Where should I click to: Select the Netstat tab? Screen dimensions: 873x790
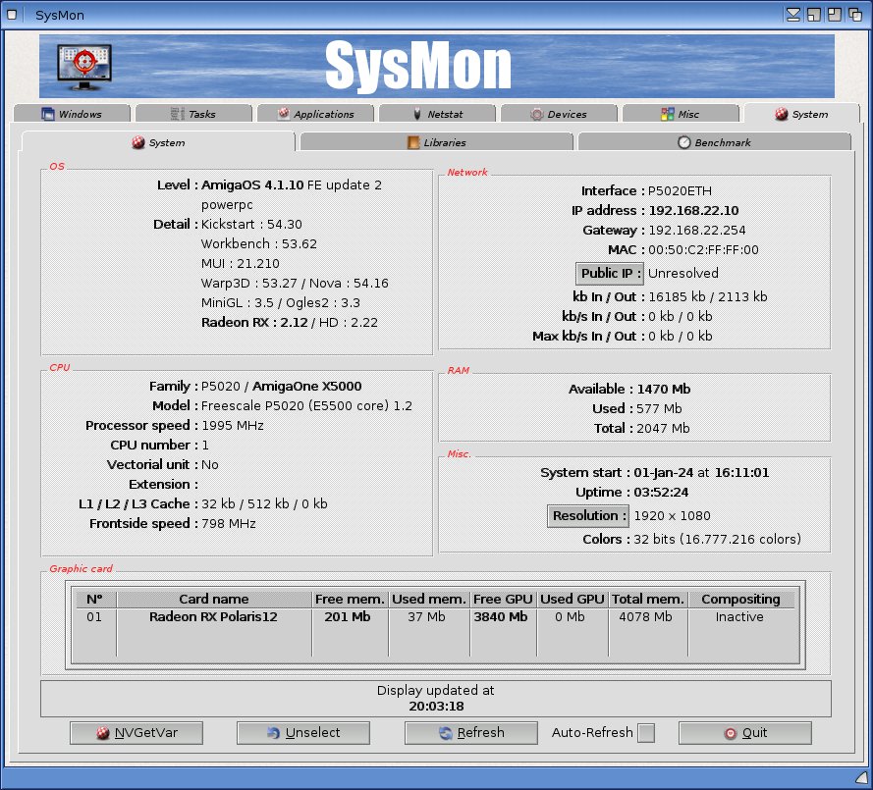tap(438, 114)
